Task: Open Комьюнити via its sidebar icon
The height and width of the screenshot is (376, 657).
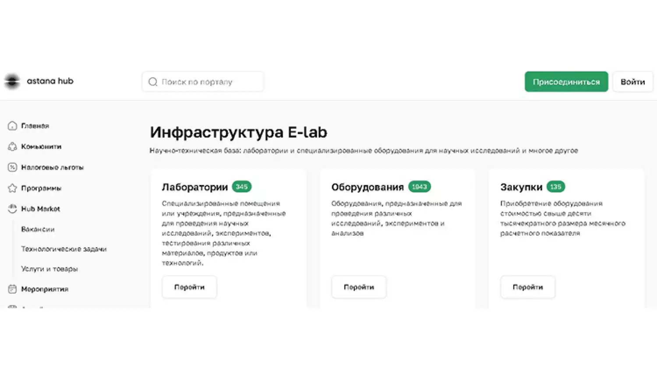Action: click(12, 146)
